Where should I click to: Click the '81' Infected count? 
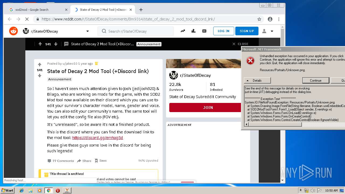[212, 84]
